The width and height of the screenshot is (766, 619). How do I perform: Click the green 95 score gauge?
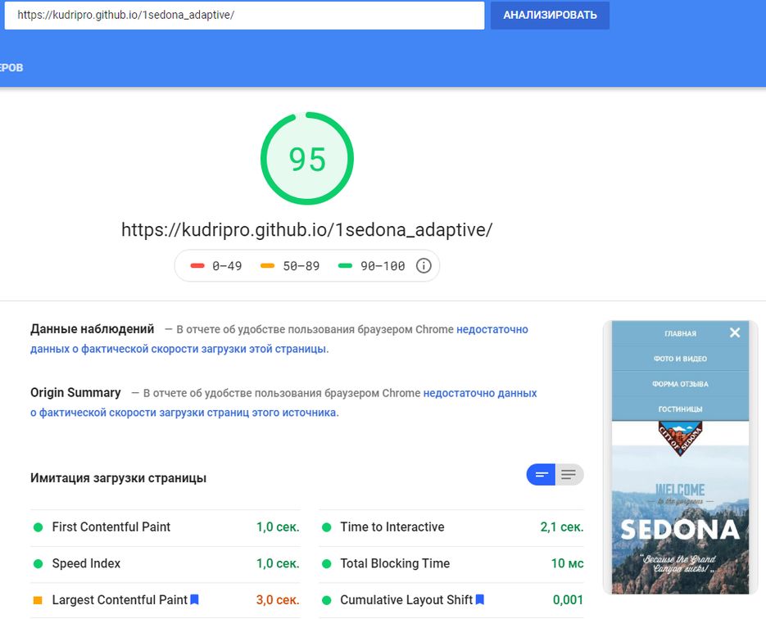307,159
